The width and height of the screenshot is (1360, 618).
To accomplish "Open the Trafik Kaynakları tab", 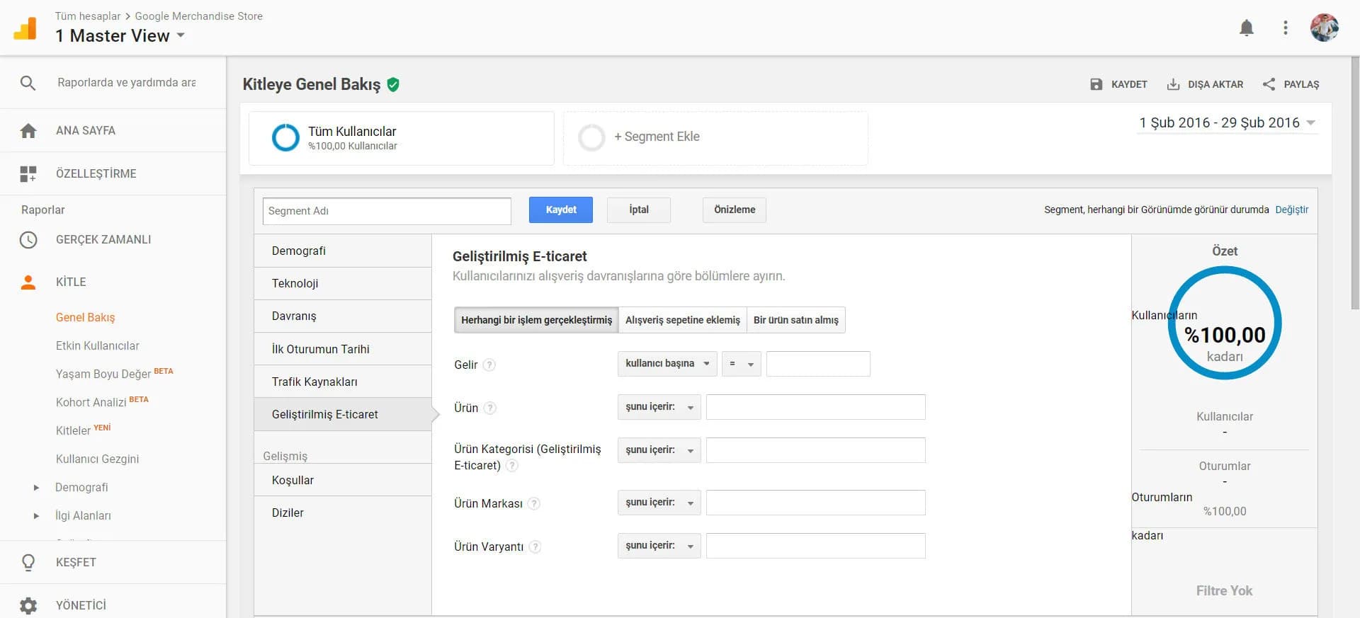I will (343, 382).
